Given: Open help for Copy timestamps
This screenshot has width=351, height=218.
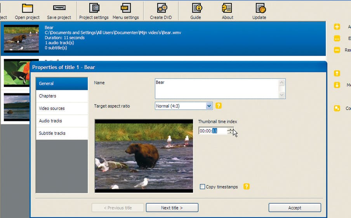Looking at the screenshot, I should 247,187.
